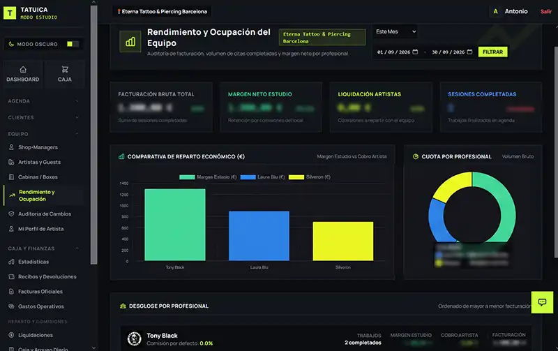The height and width of the screenshot is (351, 558).
Task: Click the Estadísticas chart icon
Action: coord(11,262)
